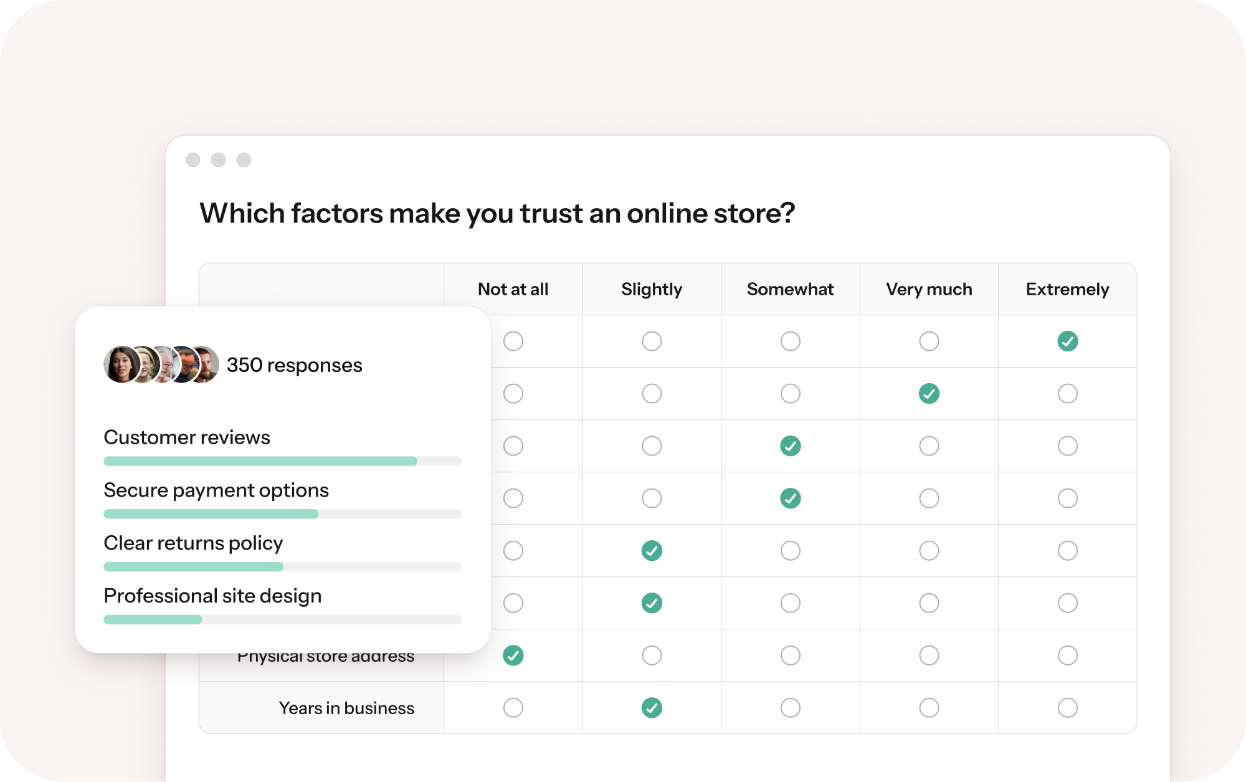Screen dimensions: 1246x782
Task: Select Somewhat for Physical store address
Action: (x=790, y=656)
